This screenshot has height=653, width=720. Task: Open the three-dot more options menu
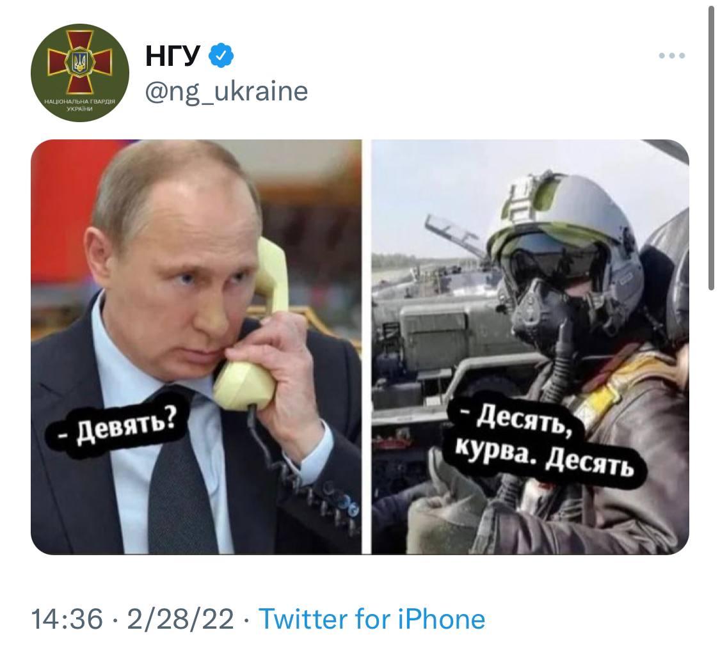(x=671, y=56)
